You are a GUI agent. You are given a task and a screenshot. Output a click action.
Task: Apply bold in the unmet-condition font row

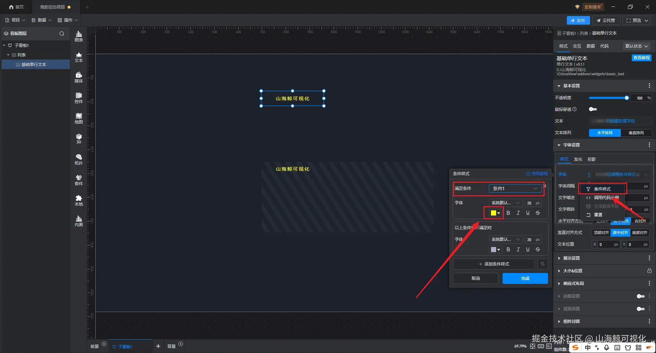[x=508, y=249]
